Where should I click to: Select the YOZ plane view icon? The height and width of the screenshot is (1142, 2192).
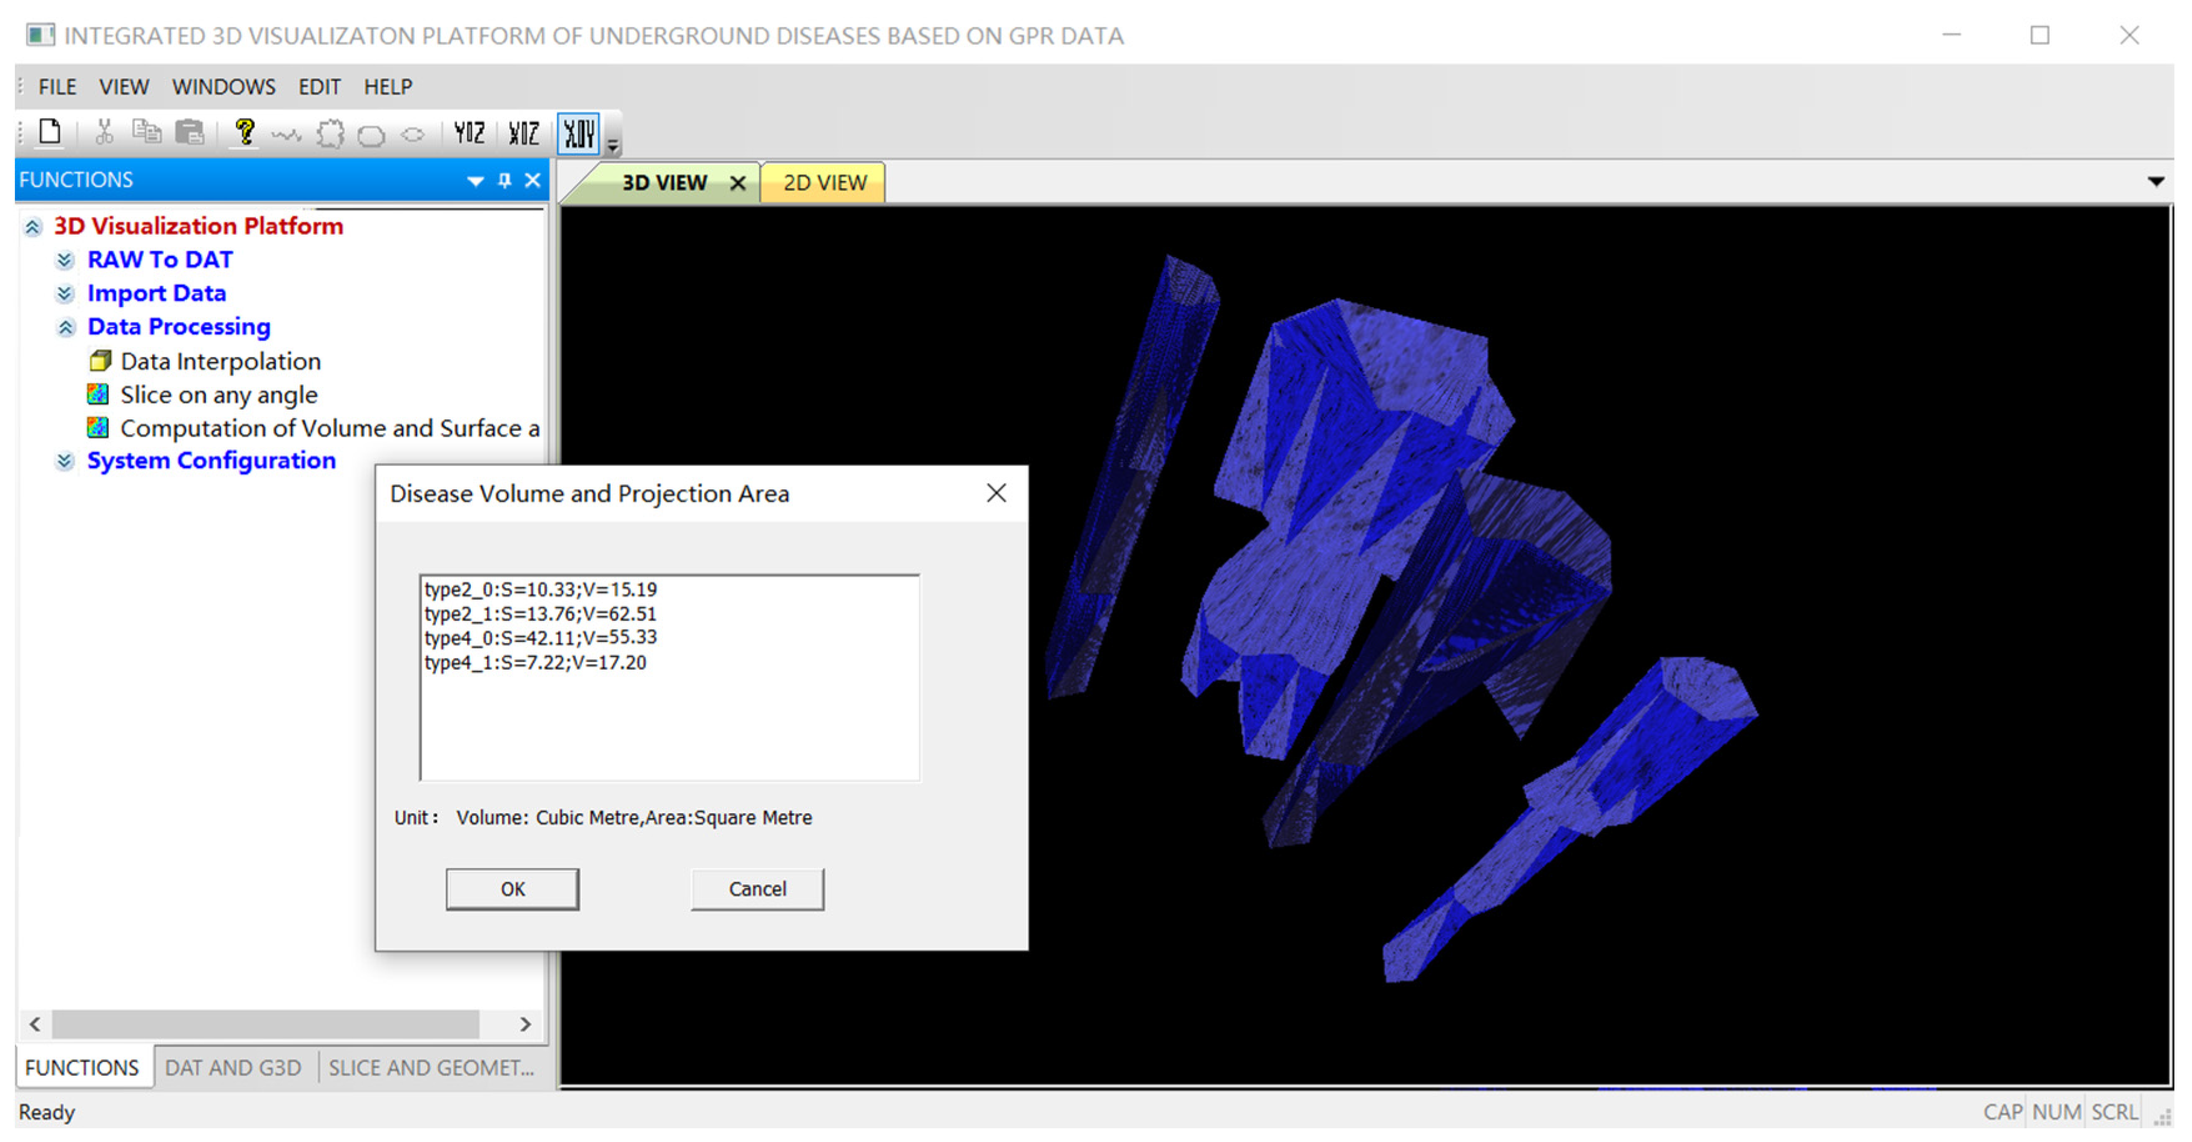point(469,133)
